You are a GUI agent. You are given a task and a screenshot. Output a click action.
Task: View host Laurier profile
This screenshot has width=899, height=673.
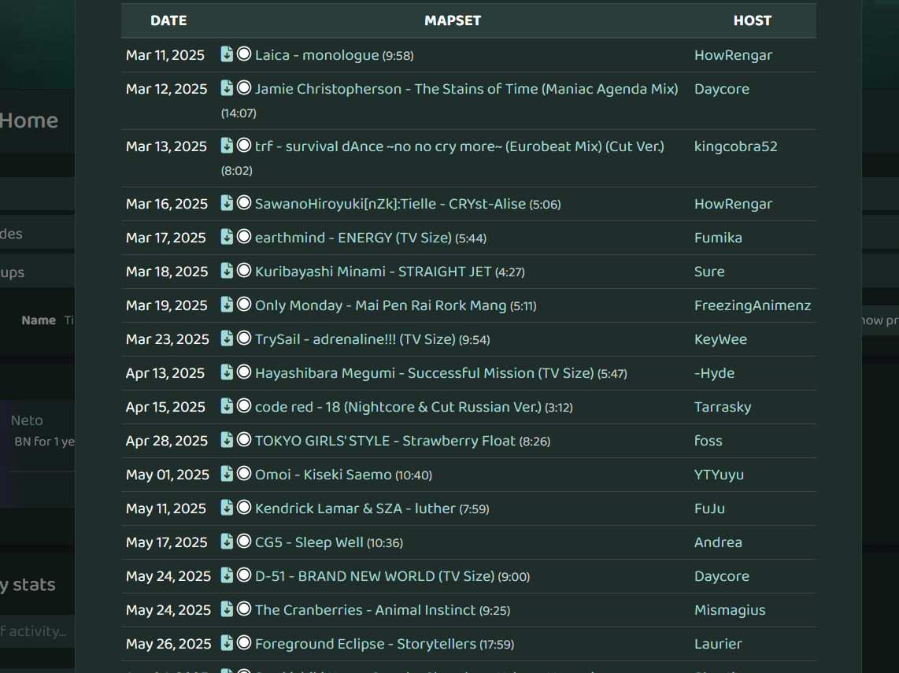point(718,643)
